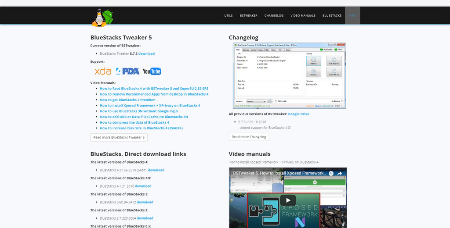Open How to increase Disk Size manual
This screenshot has width=450, height=228.
point(141,128)
